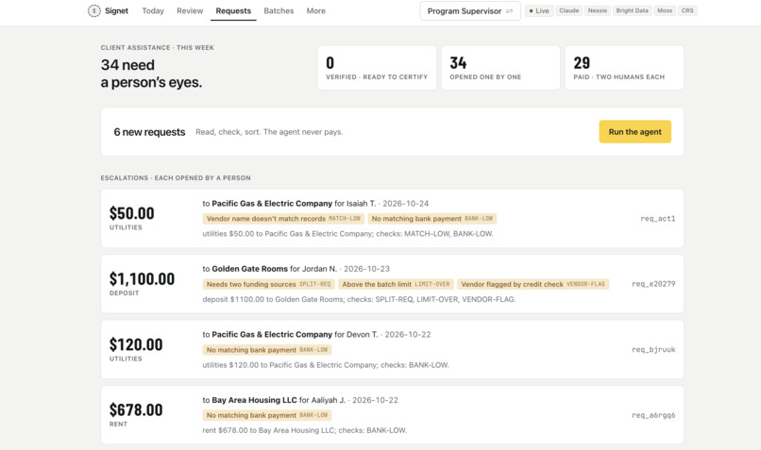Open the $50.00 utilities escalation for Isaiah T.
This screenshot has height=450, width=761.
392,219
